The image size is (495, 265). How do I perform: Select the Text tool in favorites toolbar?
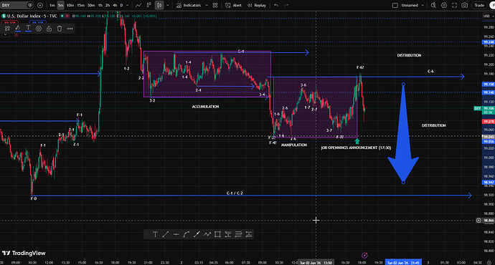coord(155,234)
